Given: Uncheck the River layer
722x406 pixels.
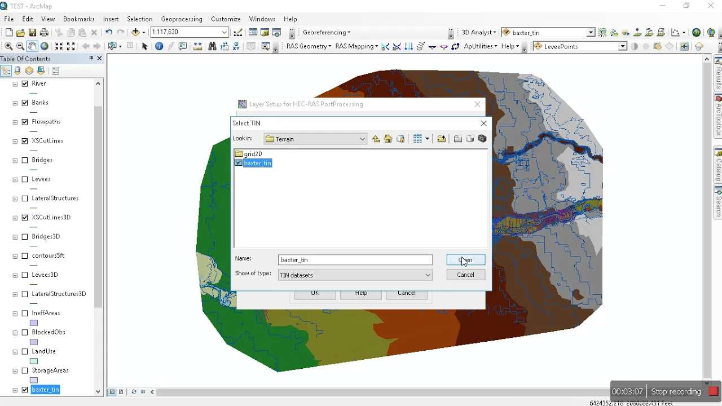Looking at the screenshot, I should pyautogui.click(x=25, y=83).
